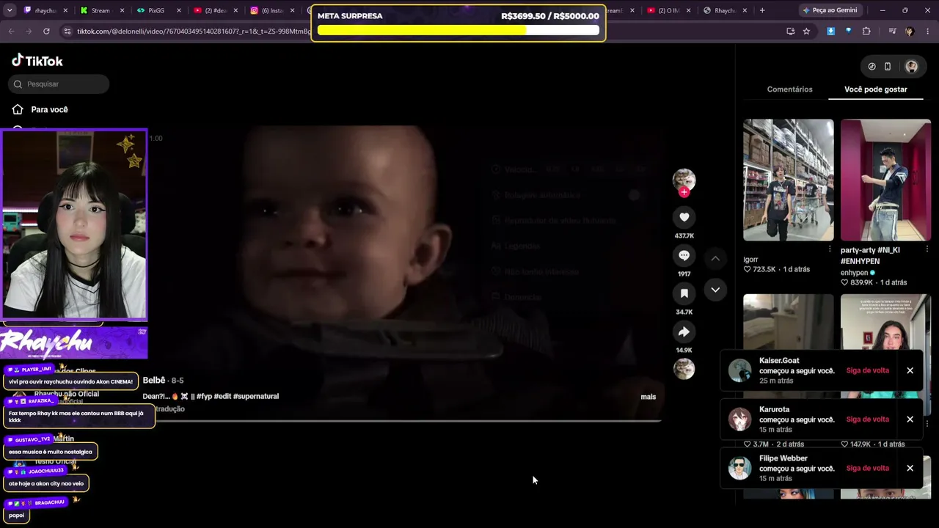Click the tiktok.com address bar URL

[x=194, y=32]
